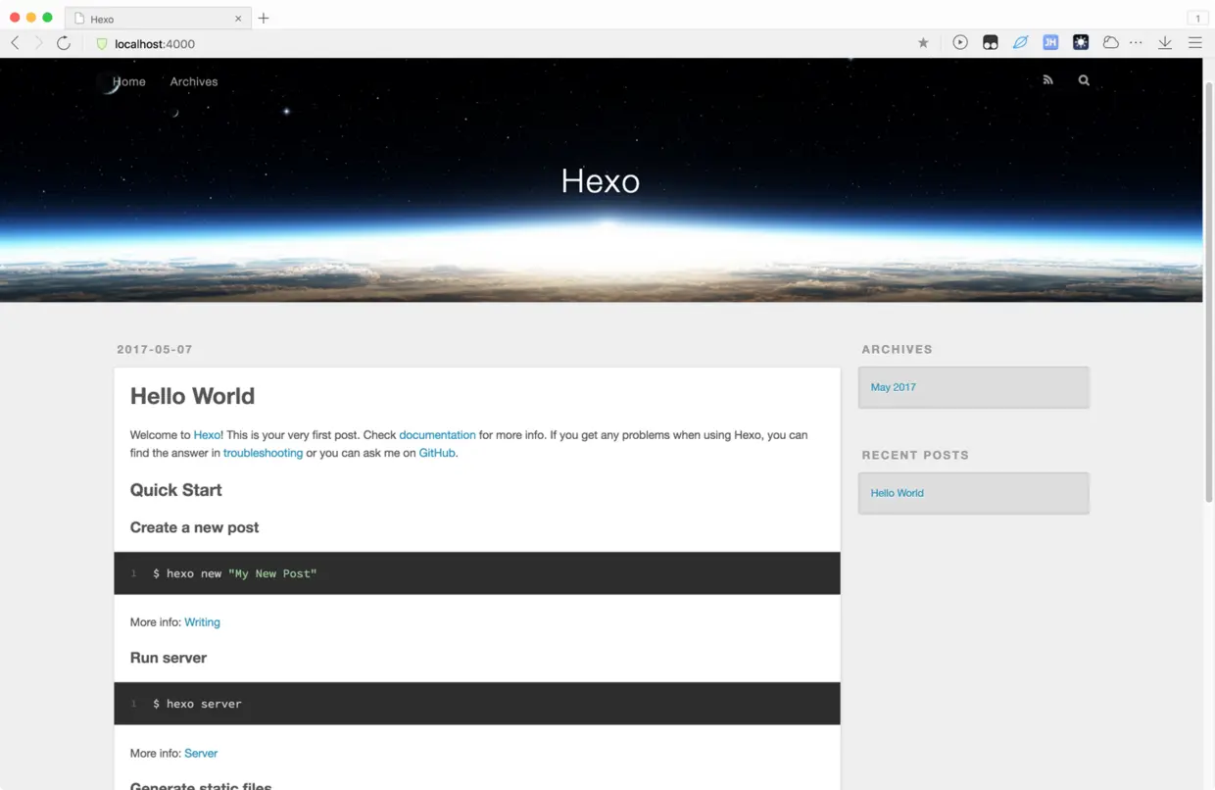Open Archives in site navigation
Screen dimensions: 1215x790
pos(194,81)
